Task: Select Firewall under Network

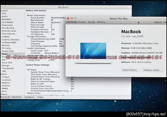Action: pyautogui.click(x=6, y=77)
